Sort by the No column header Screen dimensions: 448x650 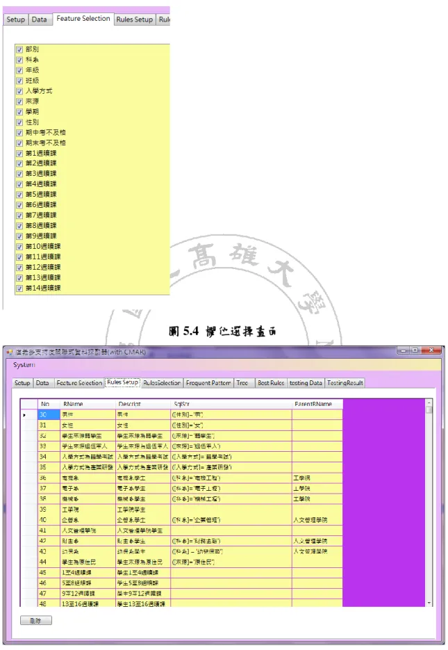point(49,404)
